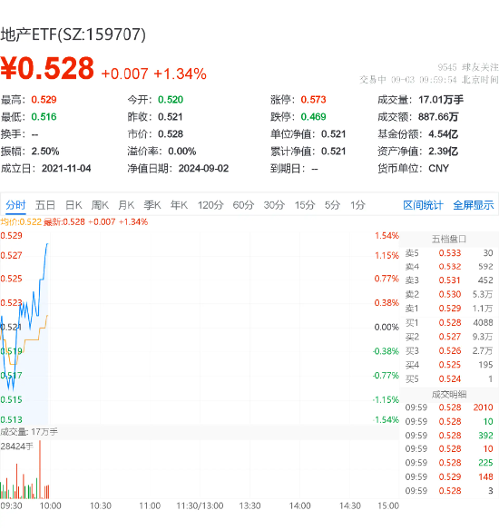Select the 卖3 0.531 order row
The image size is (499, 530).
click(x=449, y=280)
